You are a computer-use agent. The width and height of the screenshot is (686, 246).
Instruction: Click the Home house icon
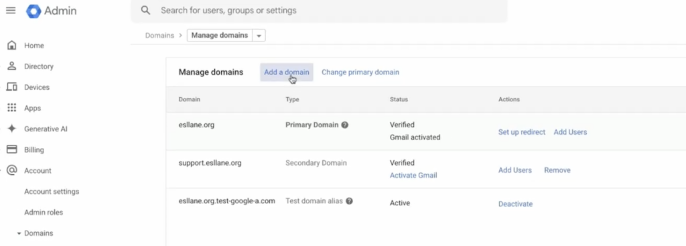12,45
